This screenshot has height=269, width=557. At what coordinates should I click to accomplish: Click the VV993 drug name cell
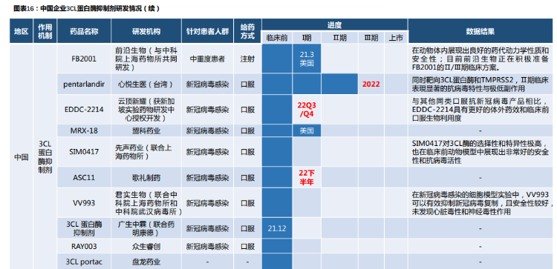tap(84, 203)
